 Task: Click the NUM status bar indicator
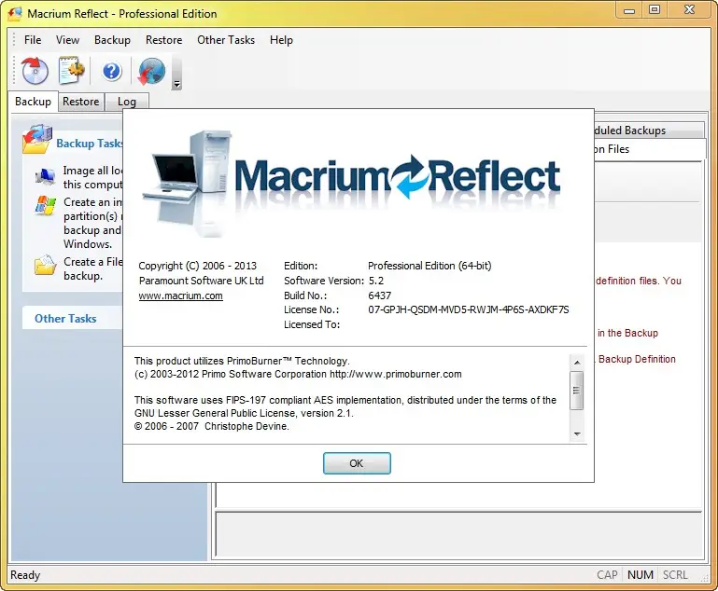point(641,575)
